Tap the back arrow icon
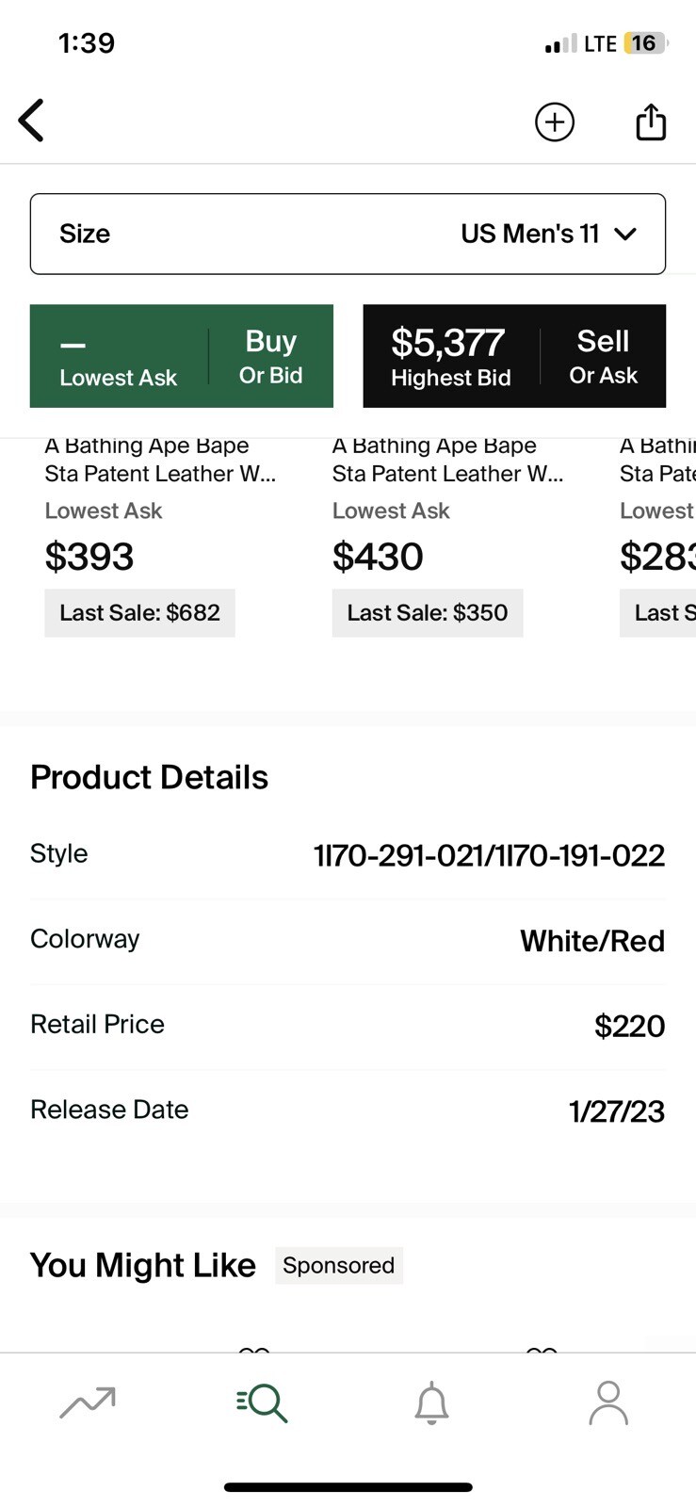Screen dimensions: 696x1507 click(31, 121)
